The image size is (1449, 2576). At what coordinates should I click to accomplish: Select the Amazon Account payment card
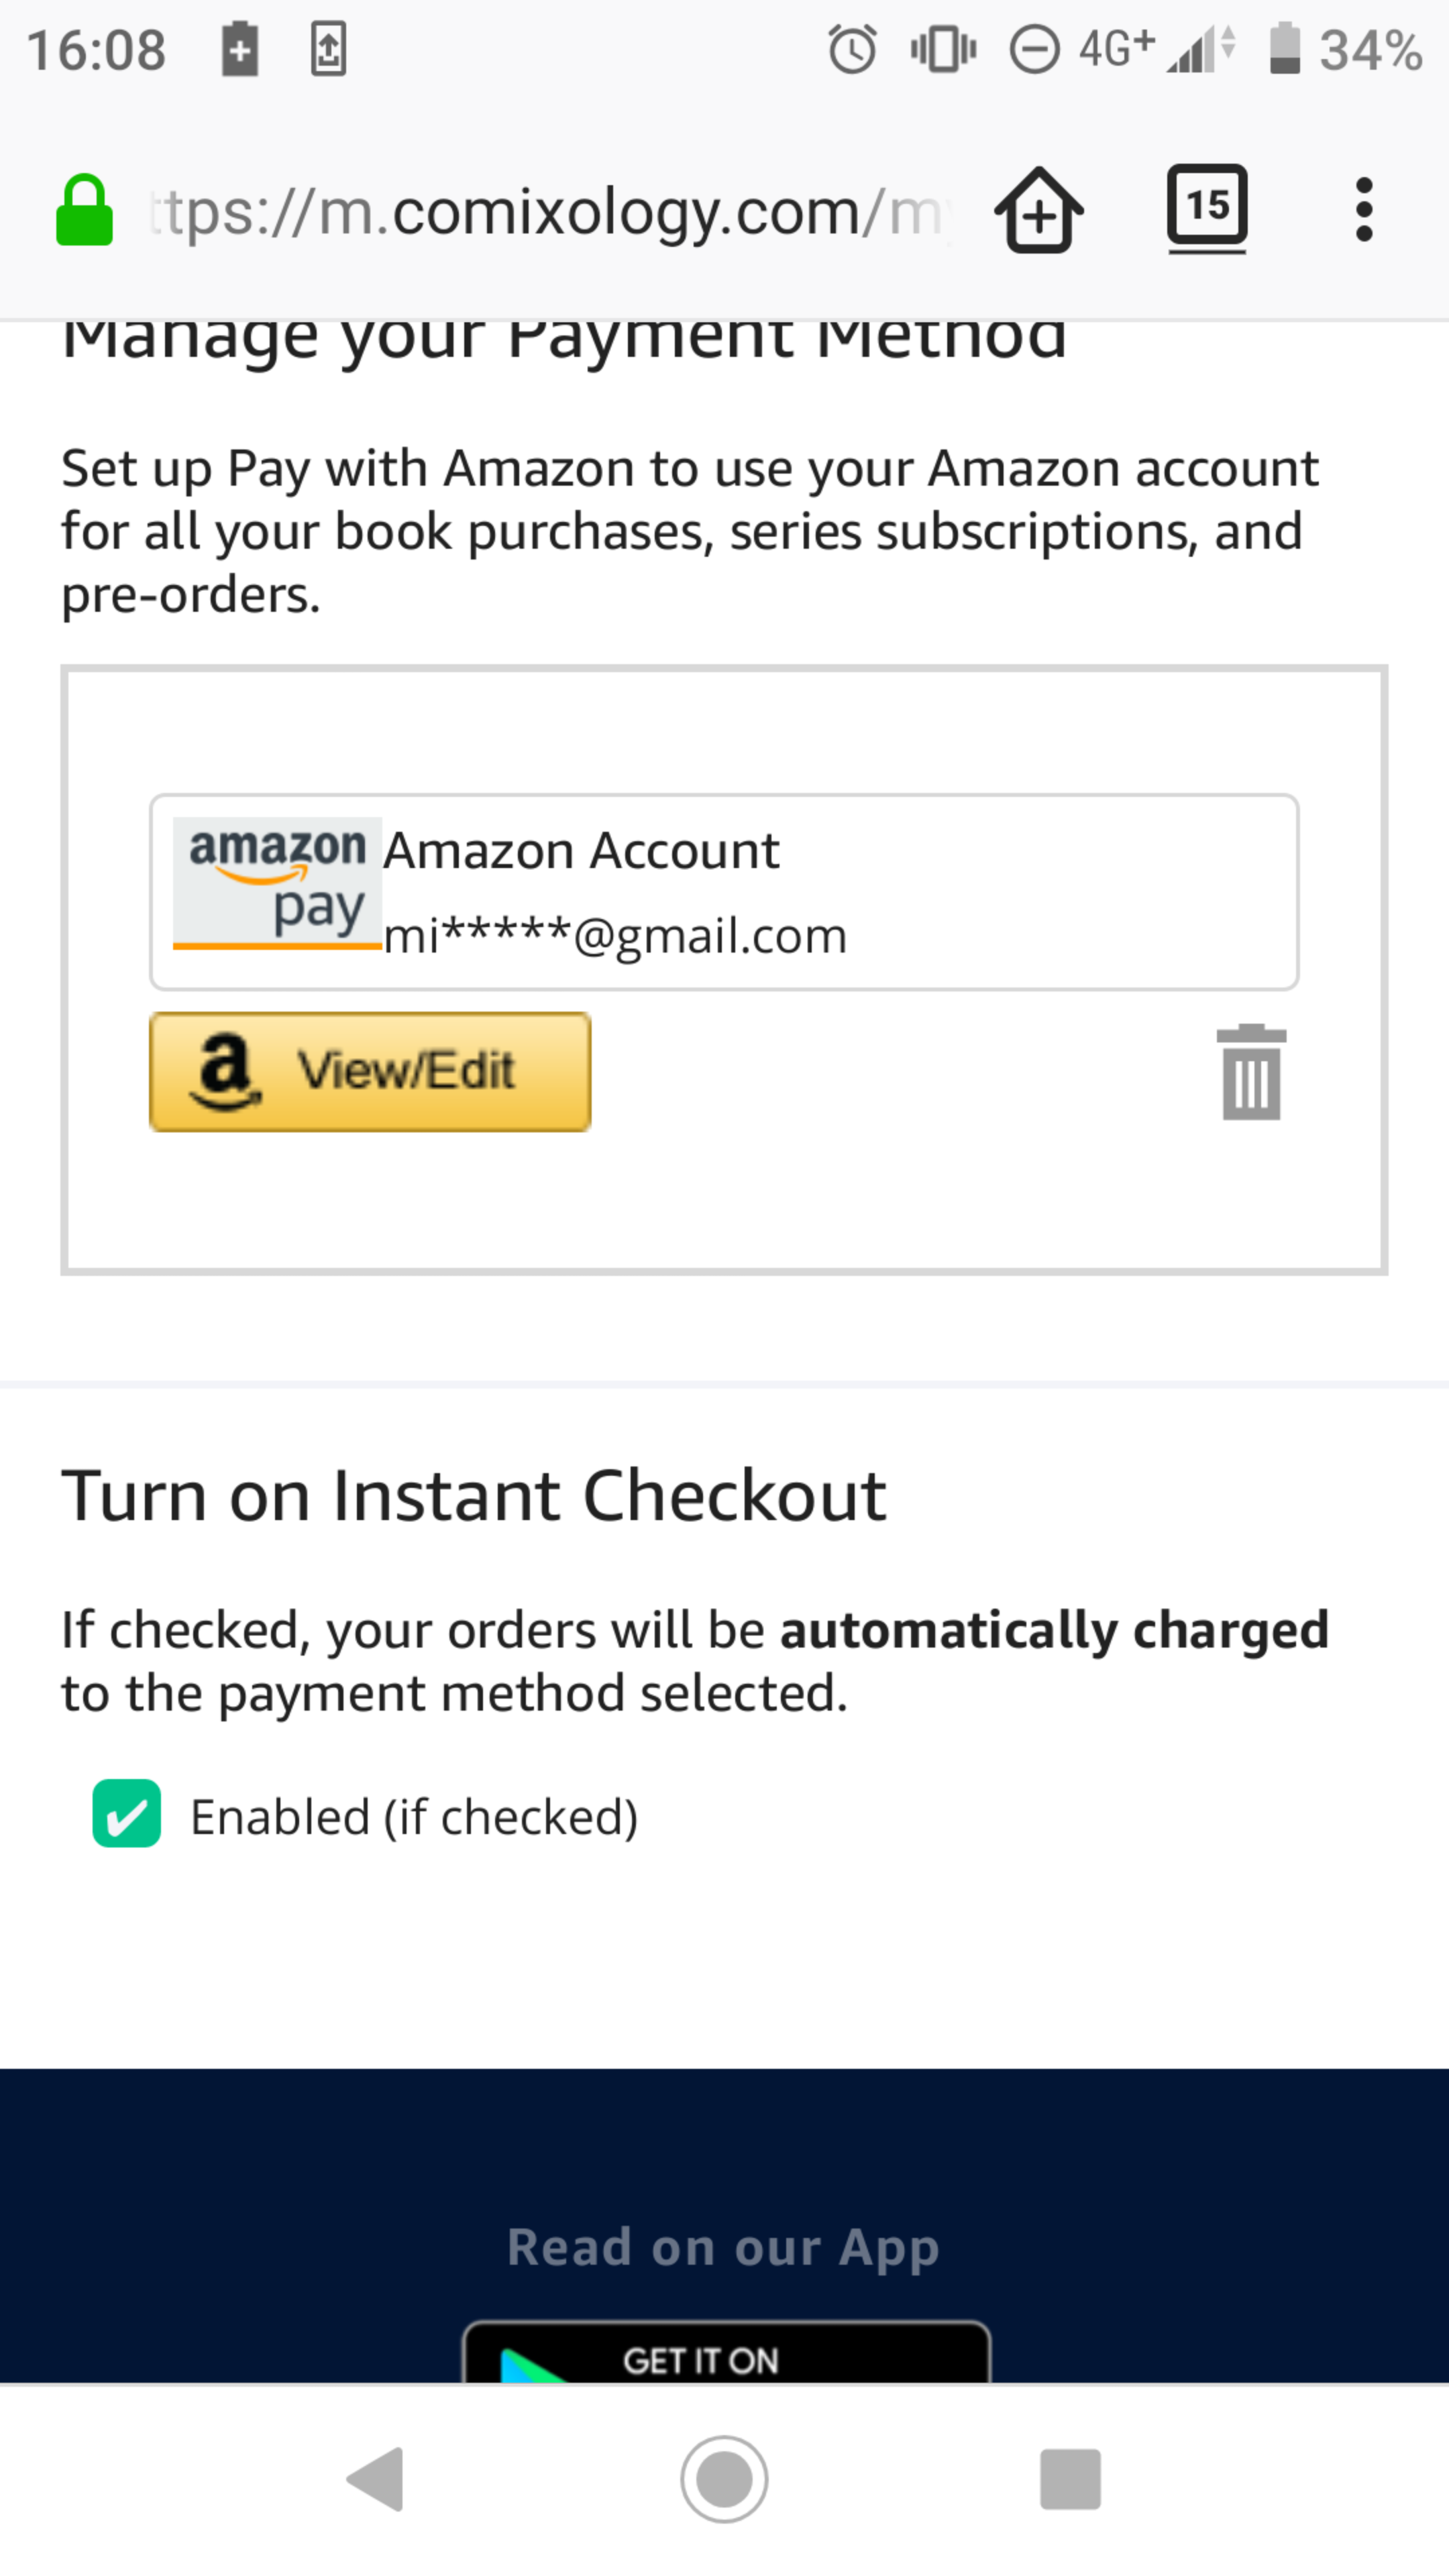point(724,892)
